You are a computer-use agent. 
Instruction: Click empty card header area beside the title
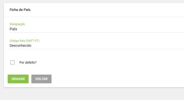click(105, 10)
